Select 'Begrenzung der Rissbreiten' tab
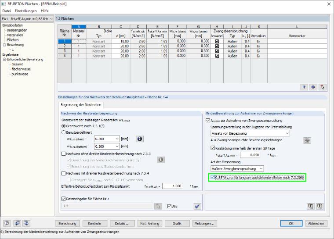The image size is (334, 239). 81,105
